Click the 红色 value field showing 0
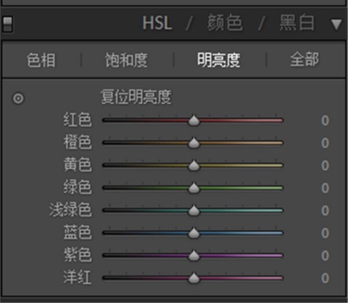348x303 pixels. 325,121
